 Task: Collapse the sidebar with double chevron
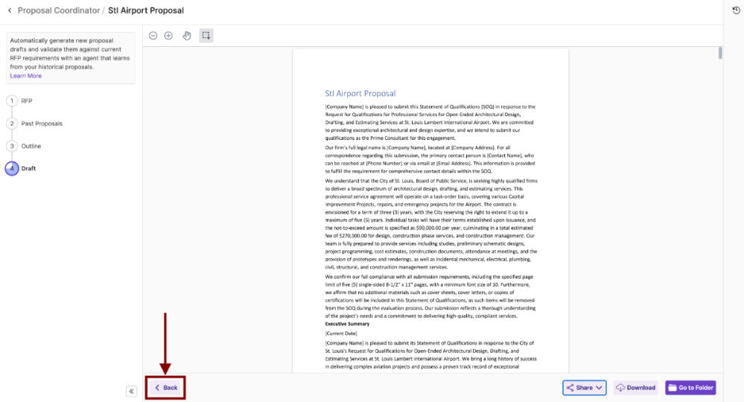click(131, 391)
